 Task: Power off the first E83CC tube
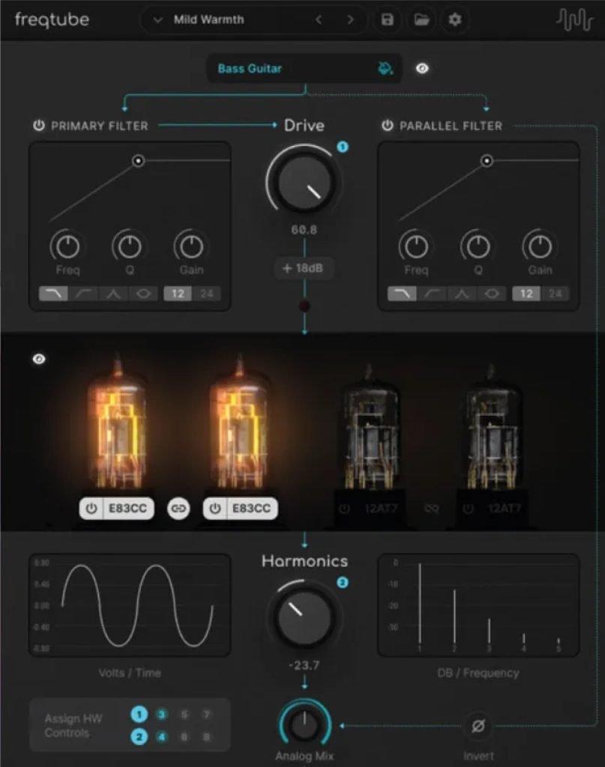(91, 509)
